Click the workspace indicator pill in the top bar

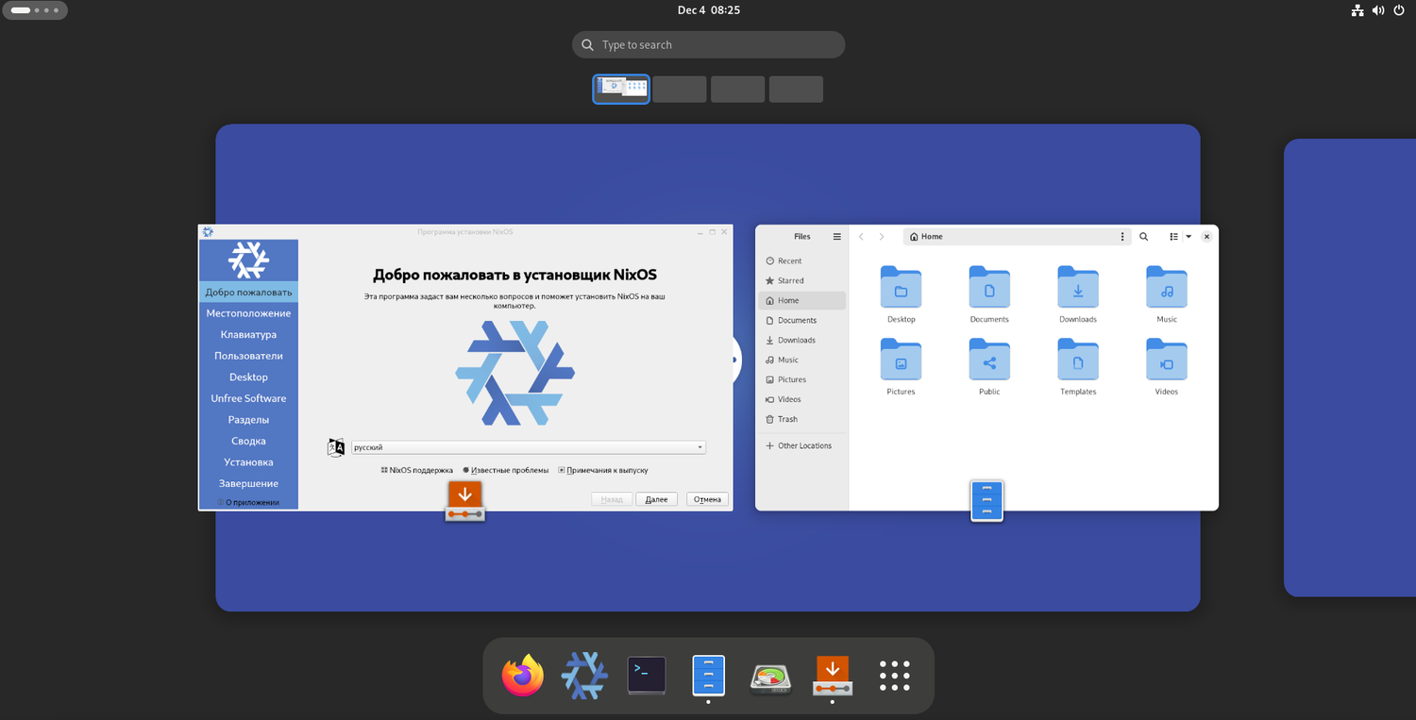(36, 10)
